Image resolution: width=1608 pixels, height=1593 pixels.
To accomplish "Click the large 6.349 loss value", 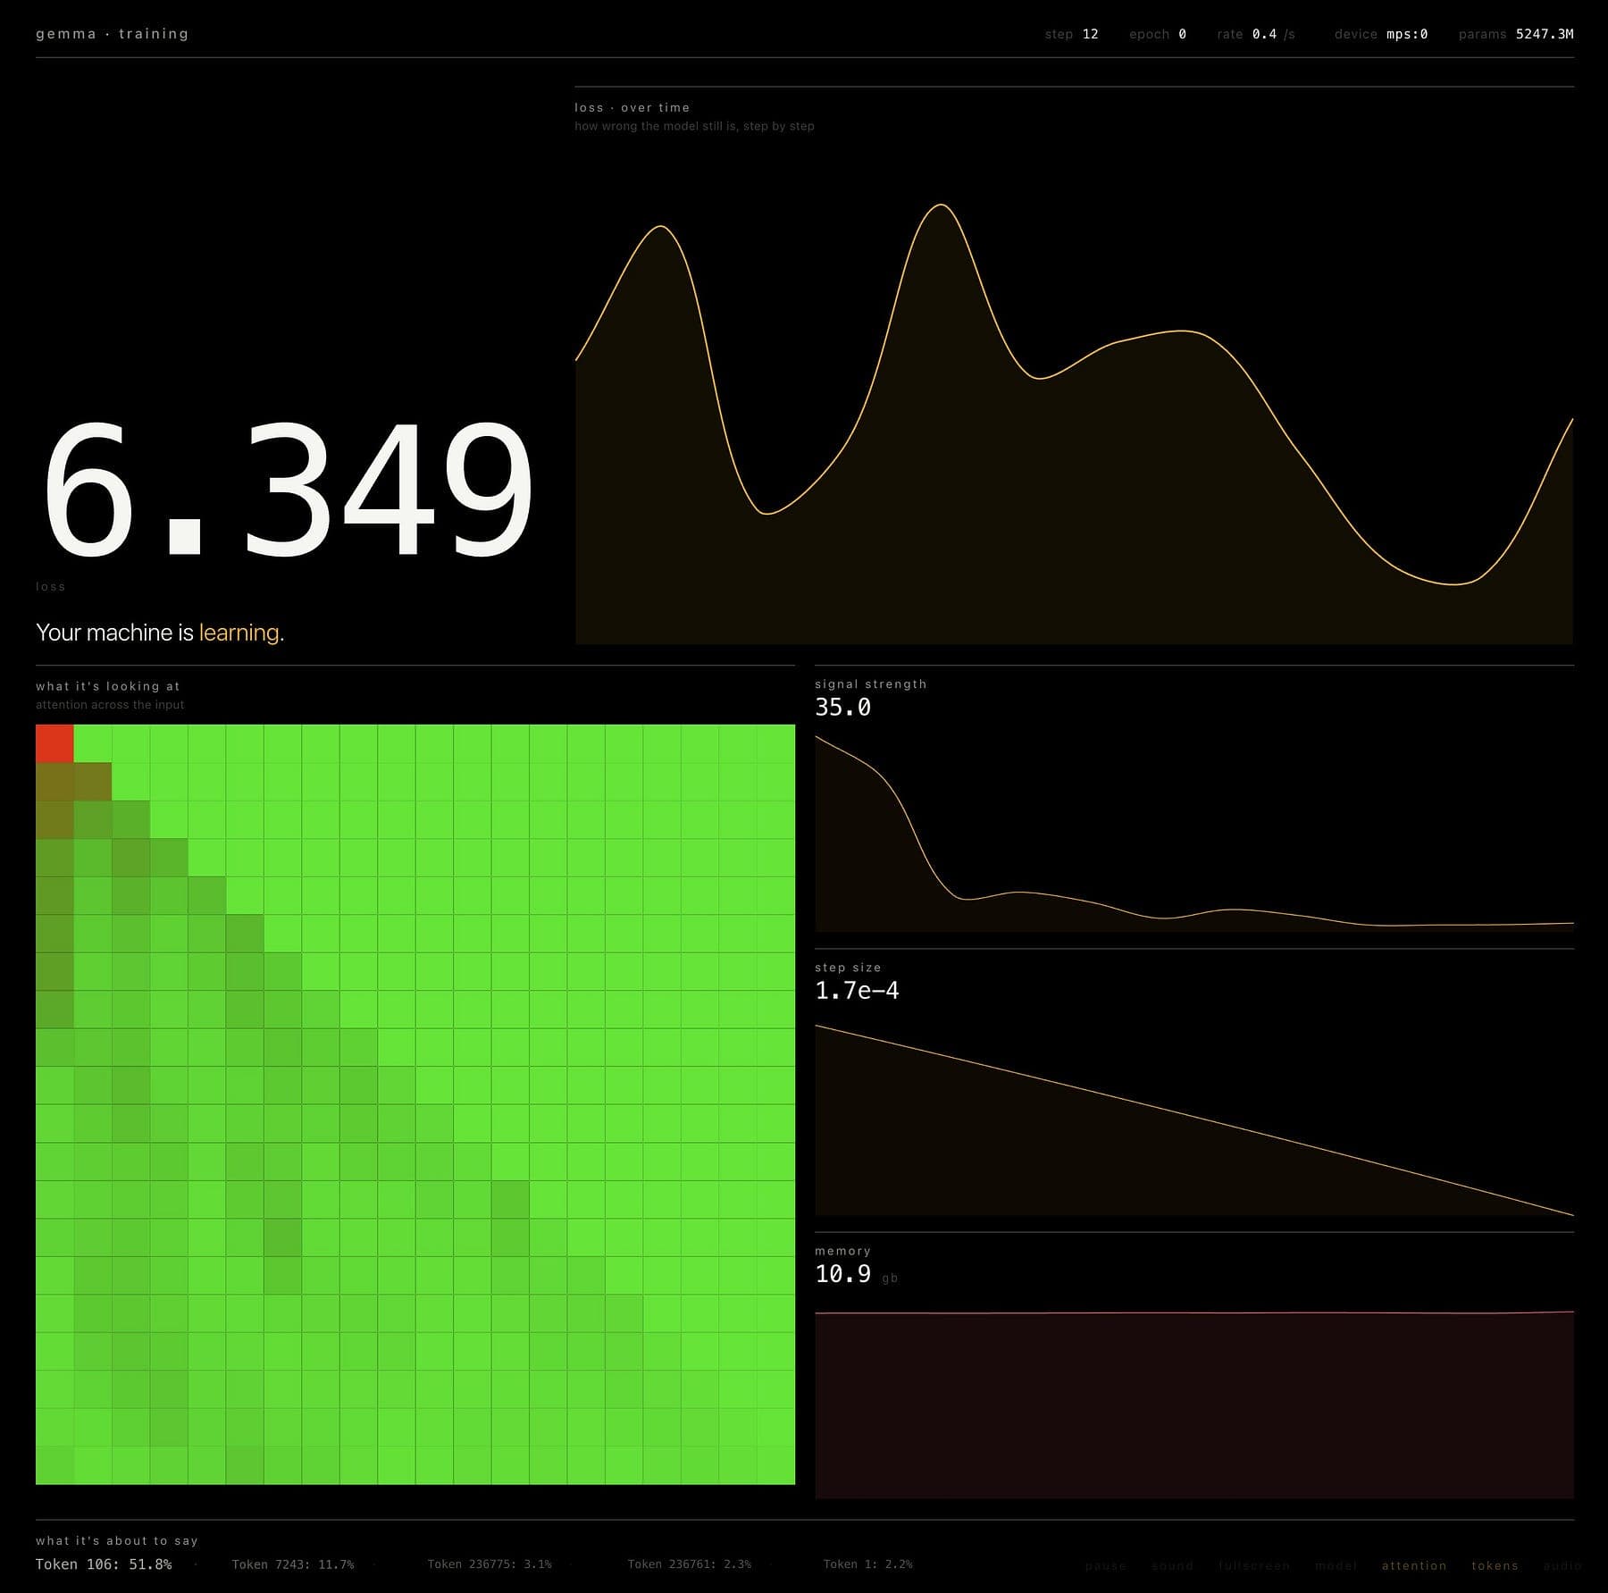I will [x=288, y=490].
